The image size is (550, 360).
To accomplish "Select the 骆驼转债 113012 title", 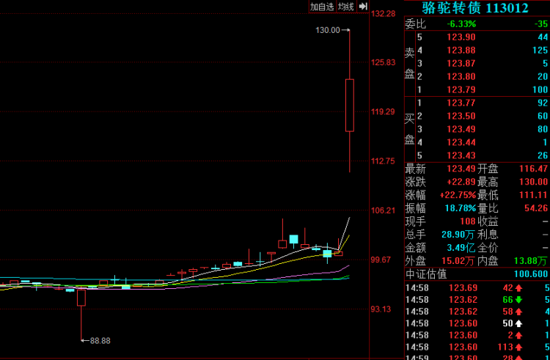I will pyautogui.click(x=475, y=7).
